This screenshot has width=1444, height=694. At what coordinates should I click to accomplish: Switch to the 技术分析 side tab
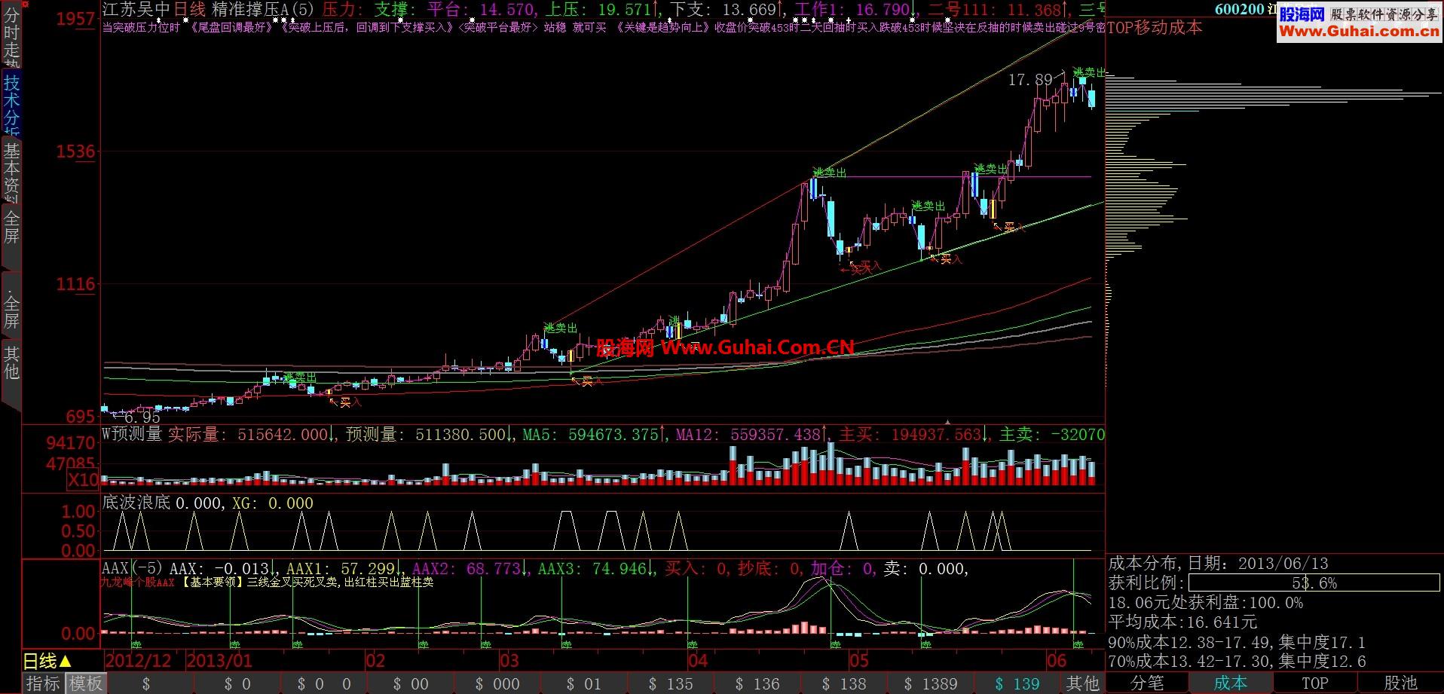click(11, 103)
